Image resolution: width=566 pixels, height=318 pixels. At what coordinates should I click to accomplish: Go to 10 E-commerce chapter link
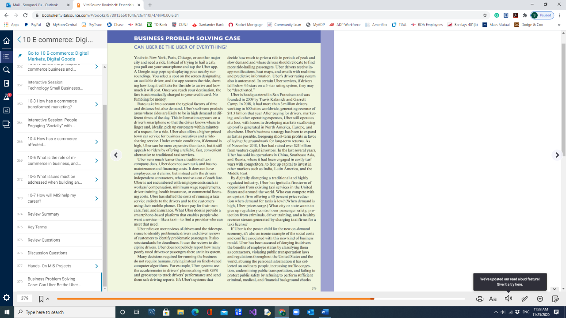click(x=58, y=56)
